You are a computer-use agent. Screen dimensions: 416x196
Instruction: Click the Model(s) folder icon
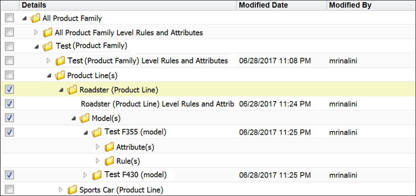point(85,118)
